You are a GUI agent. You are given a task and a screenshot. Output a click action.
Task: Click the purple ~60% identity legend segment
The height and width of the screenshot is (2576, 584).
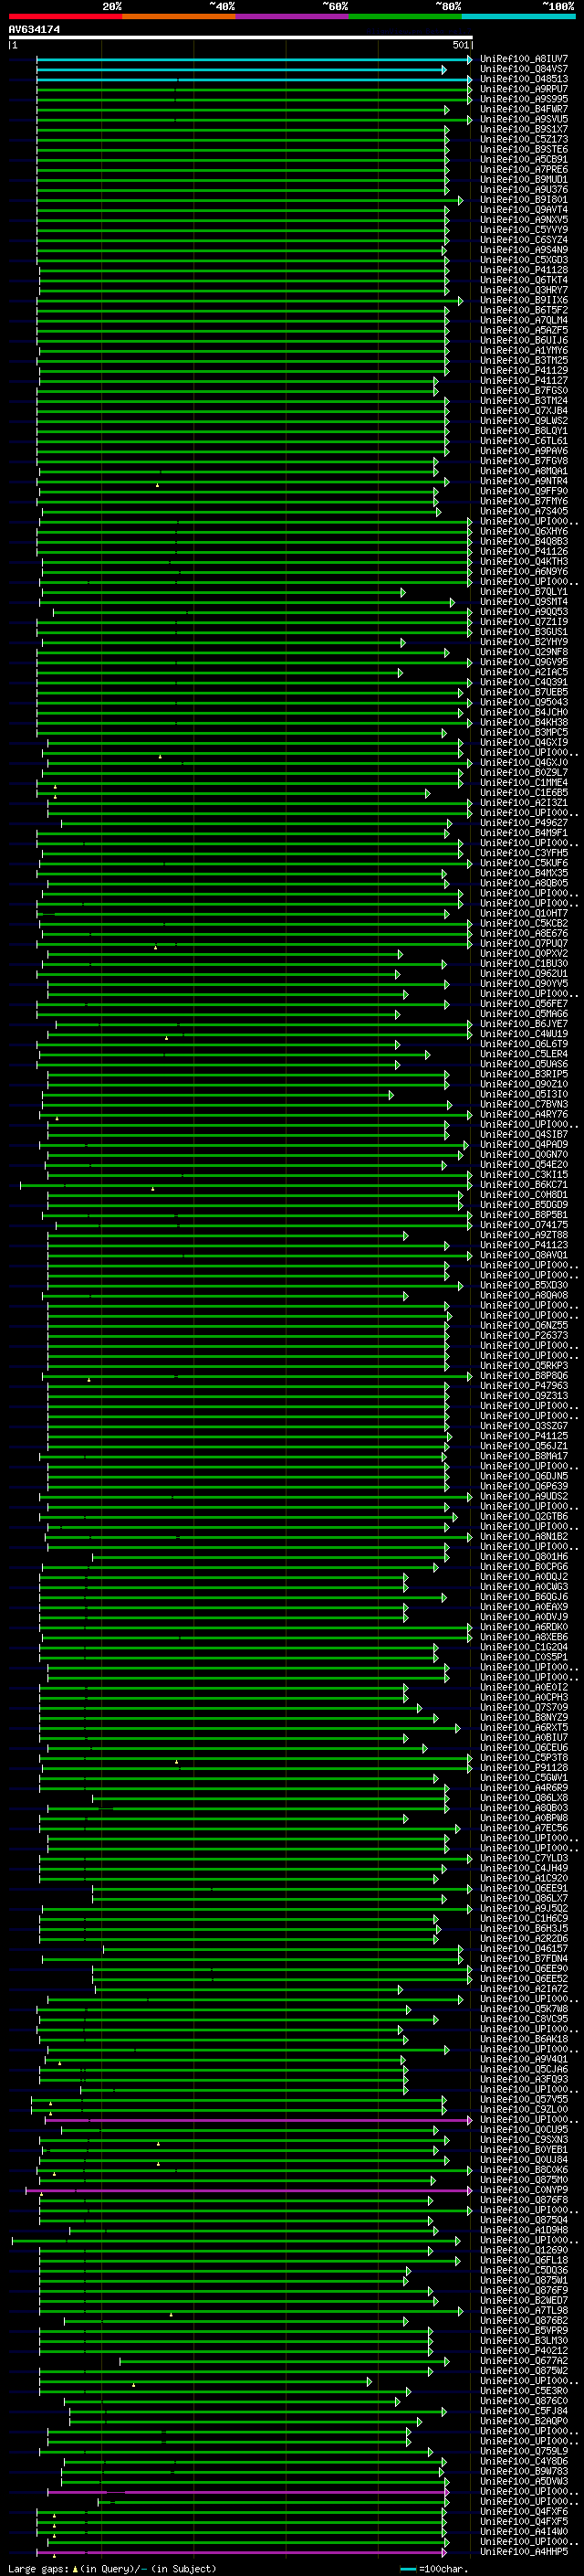click(291, 16)
